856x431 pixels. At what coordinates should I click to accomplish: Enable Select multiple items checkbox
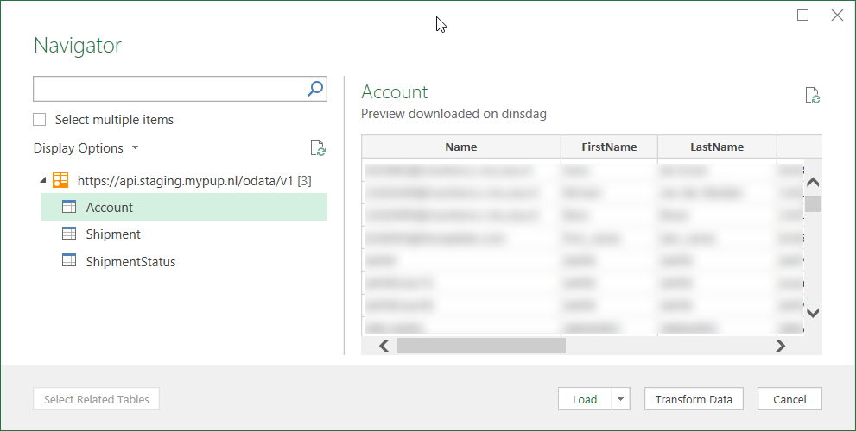(x=40, y=120)
